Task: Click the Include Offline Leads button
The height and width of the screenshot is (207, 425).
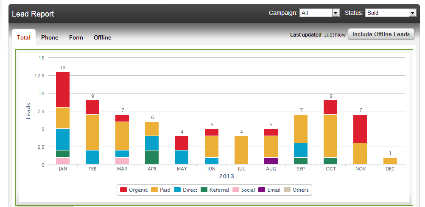Action: pyautogui.click(x=381, y=34)
